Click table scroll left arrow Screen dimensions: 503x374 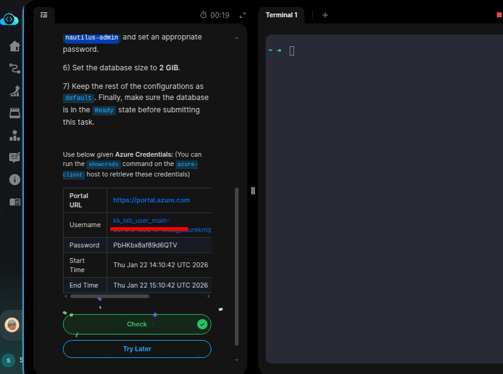click(x=66, y=296)
